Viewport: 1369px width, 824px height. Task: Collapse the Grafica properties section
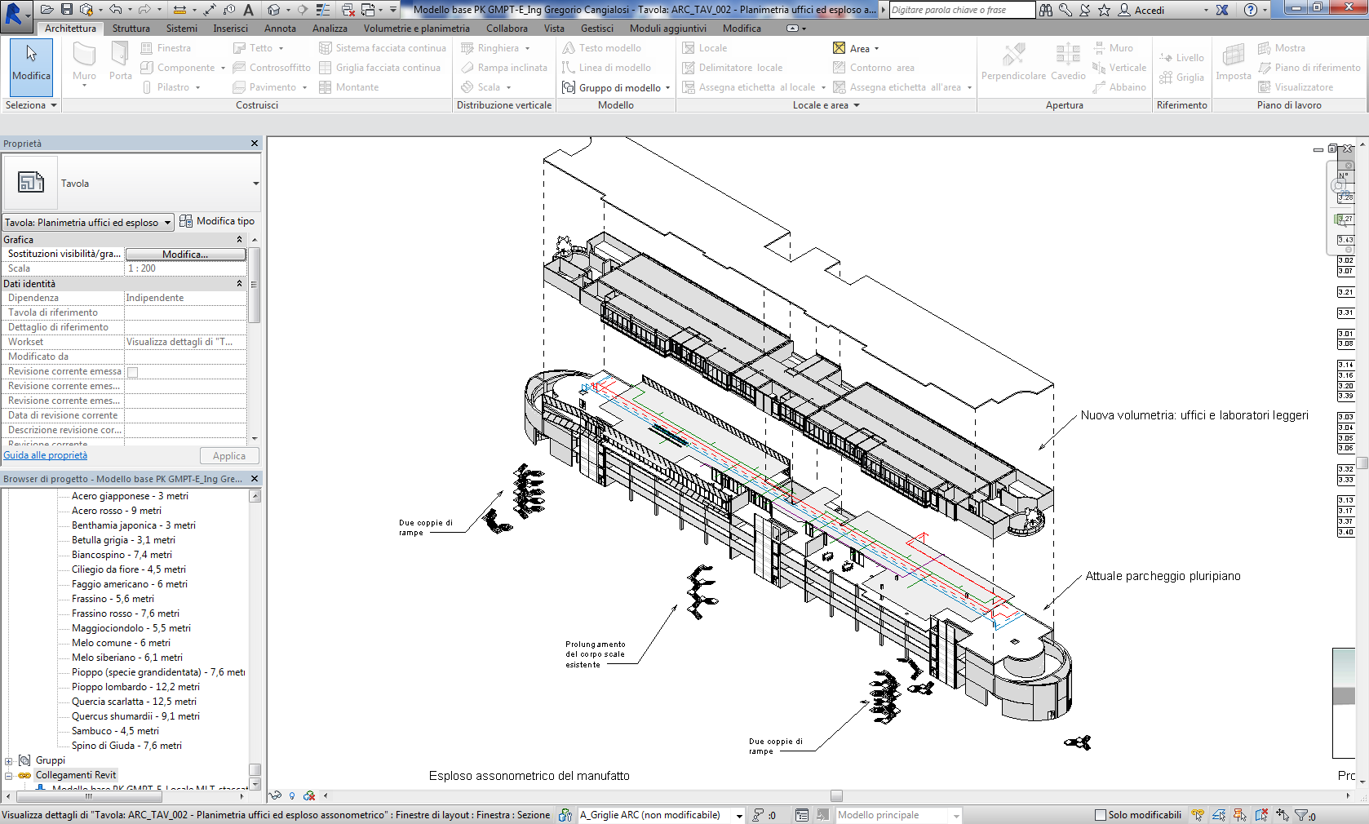[x=239, y=240]
